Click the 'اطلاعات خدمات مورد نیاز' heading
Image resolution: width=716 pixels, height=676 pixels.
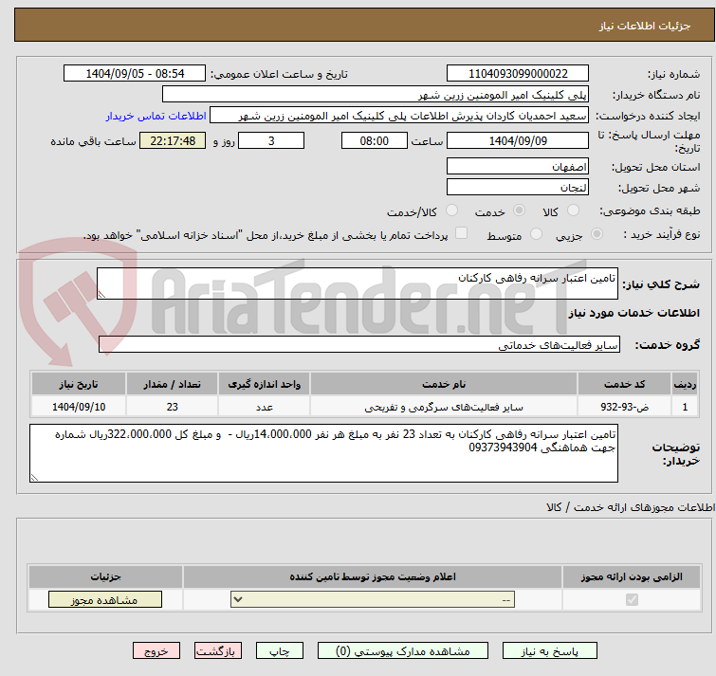633,313
